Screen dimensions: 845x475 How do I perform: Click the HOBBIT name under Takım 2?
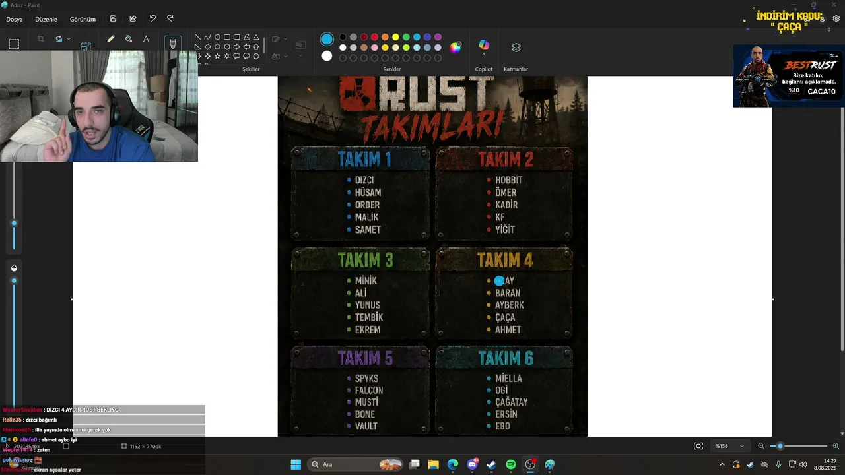click(509, 180)
